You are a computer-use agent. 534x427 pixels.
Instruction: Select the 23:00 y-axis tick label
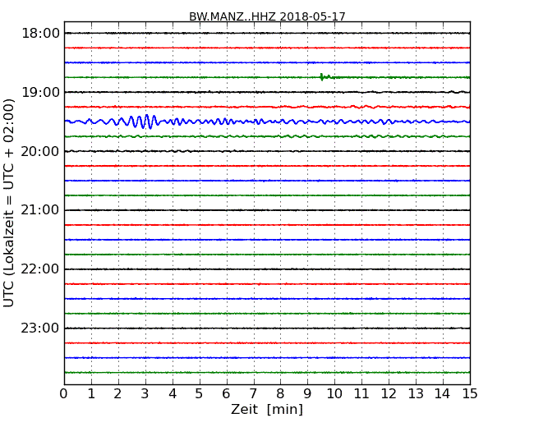click(40, 328)
